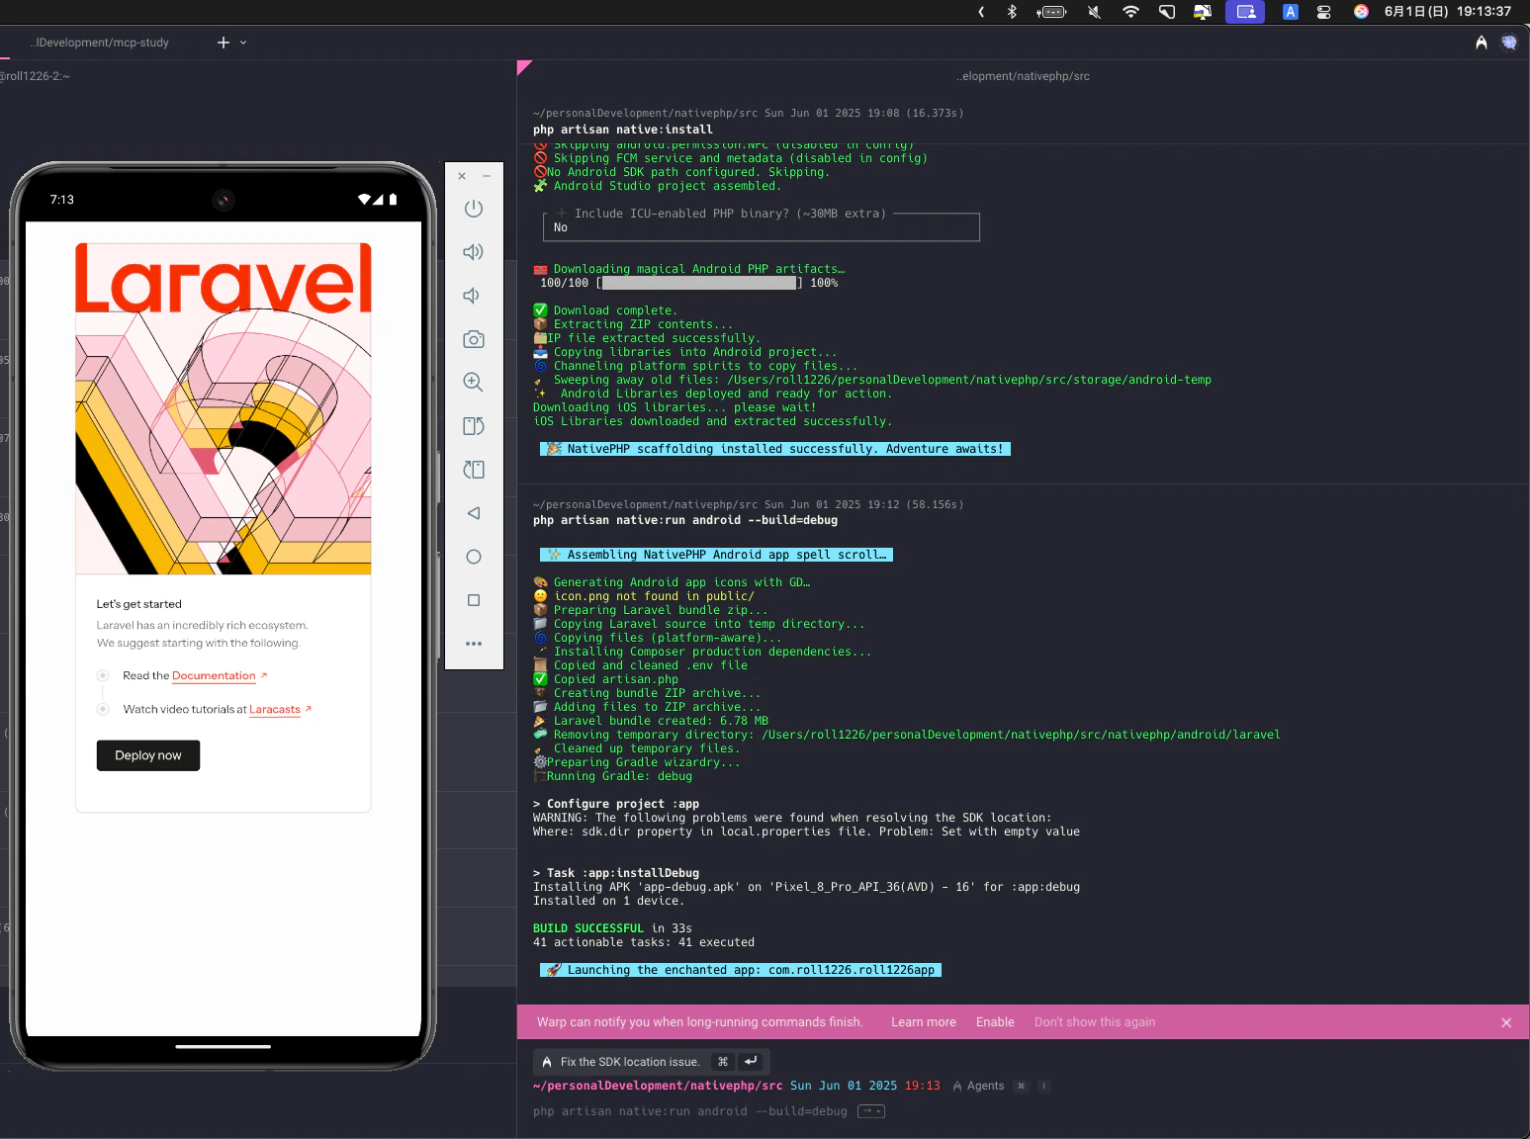Expand hidden menu bar items chevron
1530x1139 pixels.
point(981,12)
